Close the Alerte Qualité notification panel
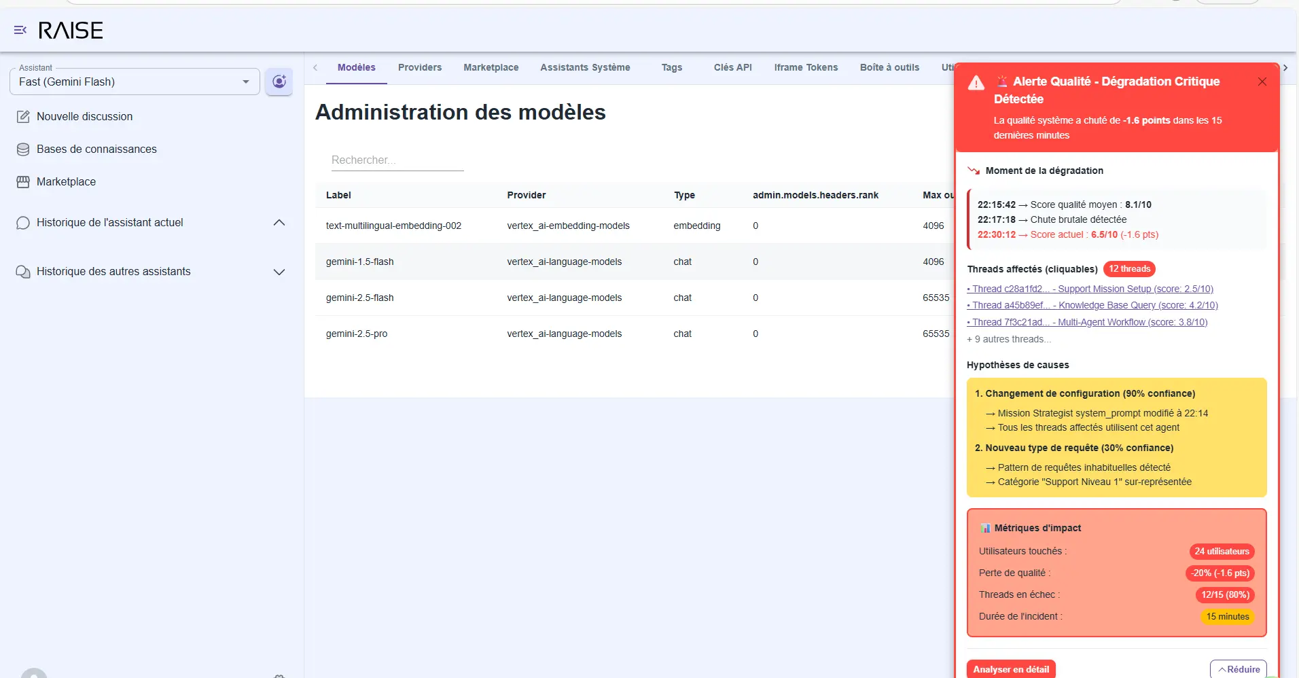 tap(1262, 82)
